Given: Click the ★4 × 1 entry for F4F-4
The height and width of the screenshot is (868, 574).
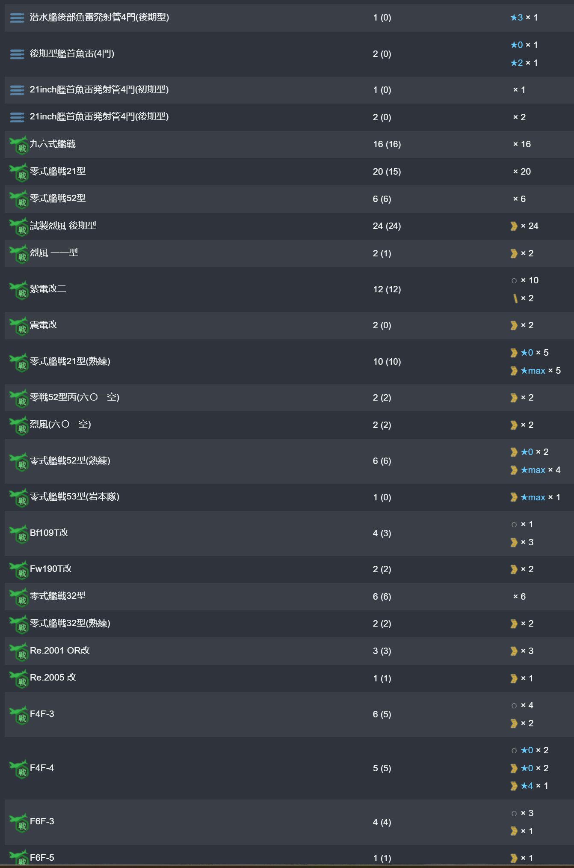Looking at the screenshot, I should 534,786.
